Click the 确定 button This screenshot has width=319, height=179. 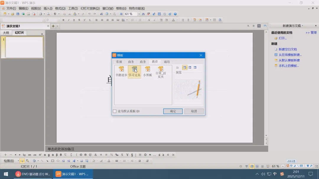(x=173, y=111)
